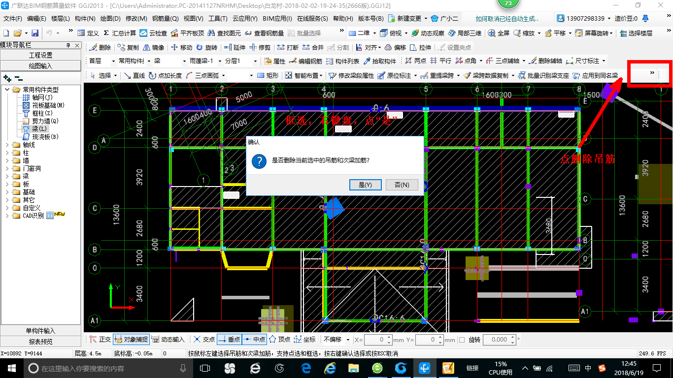The image size is (673, 378).
Task: Open the 文件(F) menu
Action: (x=13, y=19)
